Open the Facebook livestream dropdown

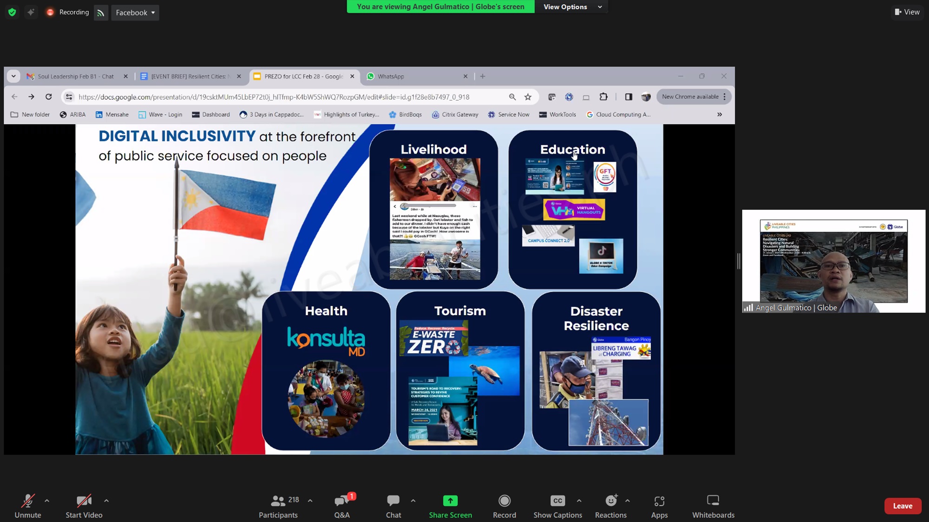(135, 13)
